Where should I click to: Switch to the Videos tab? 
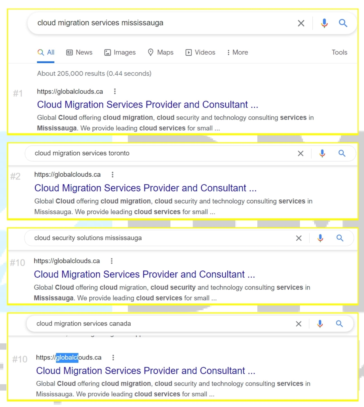pyautogui.click(x=200, y=52)
